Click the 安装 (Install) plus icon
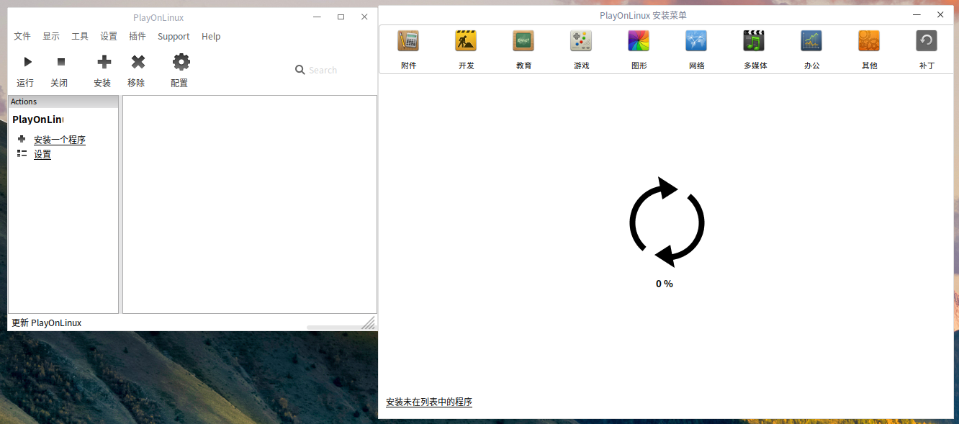Screen dimensions: 959x424 (x=104, y=62)
